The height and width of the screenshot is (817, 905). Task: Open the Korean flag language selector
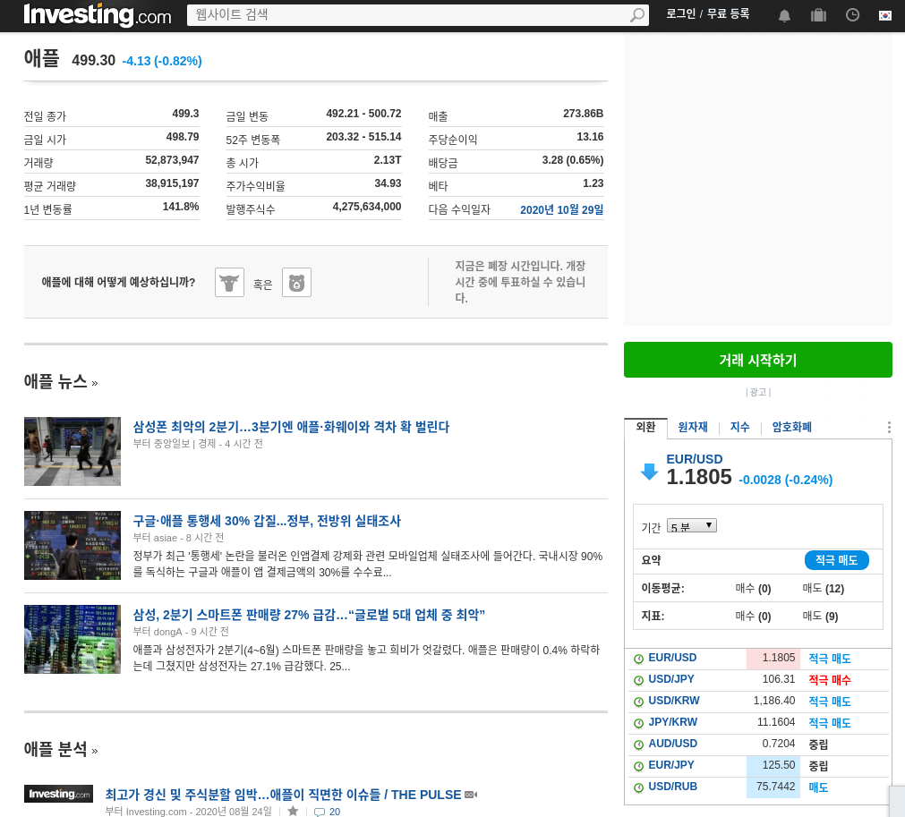(885, 15)
